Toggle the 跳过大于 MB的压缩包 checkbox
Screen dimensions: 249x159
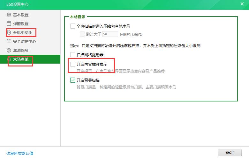82,34
